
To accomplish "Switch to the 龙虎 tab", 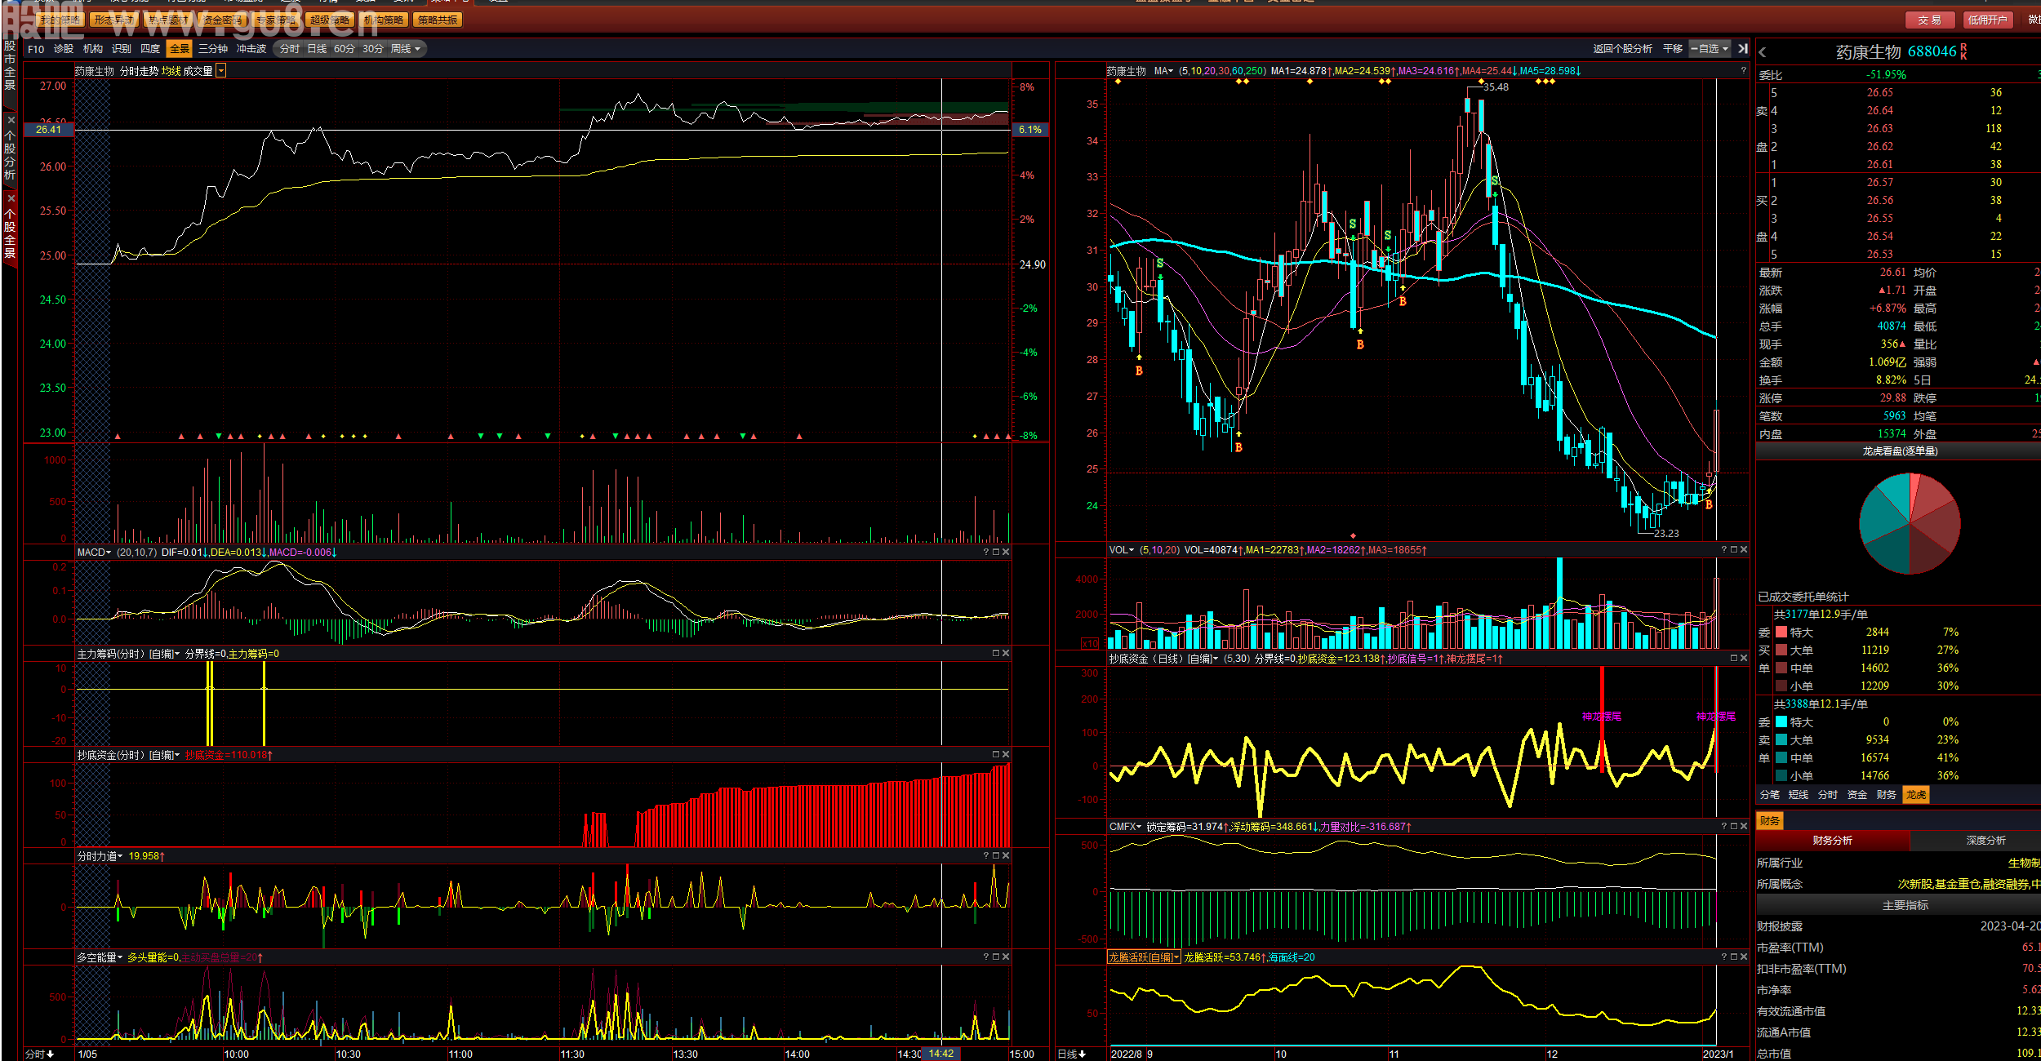I will click(x=1916, y=795).
